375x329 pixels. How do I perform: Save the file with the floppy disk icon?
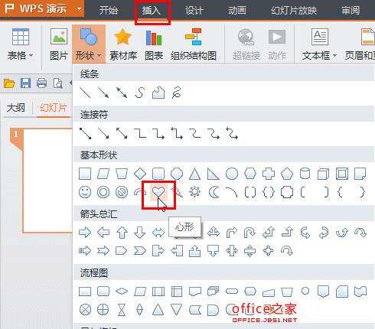click(x=25, y=83)
